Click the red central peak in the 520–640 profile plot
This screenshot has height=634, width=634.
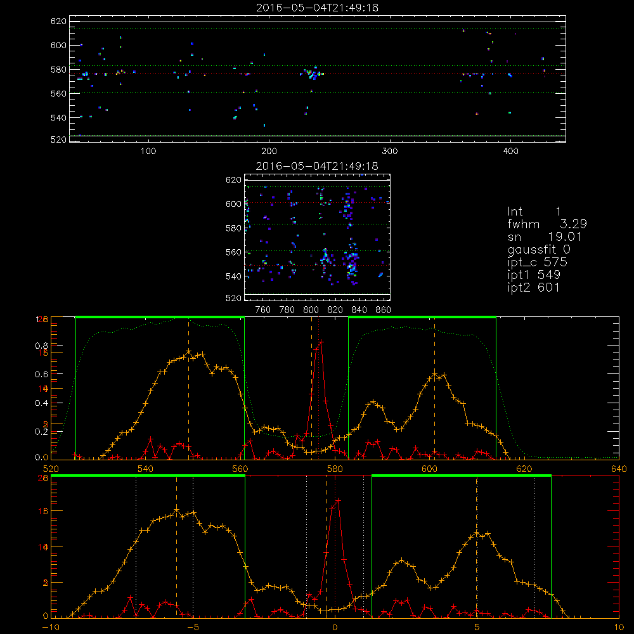point(320,343)
